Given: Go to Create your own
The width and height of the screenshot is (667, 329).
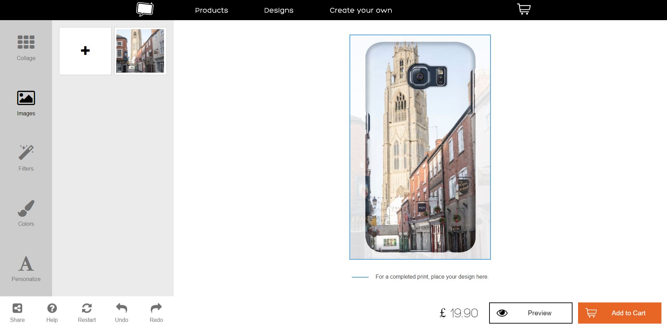Looking at the screenshot, I should (361, 10).
